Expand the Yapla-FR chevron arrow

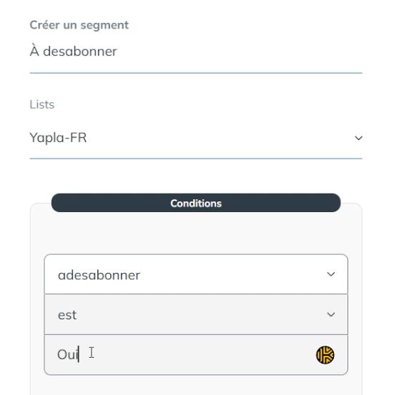pyautogui.click(x=358, y=138)
